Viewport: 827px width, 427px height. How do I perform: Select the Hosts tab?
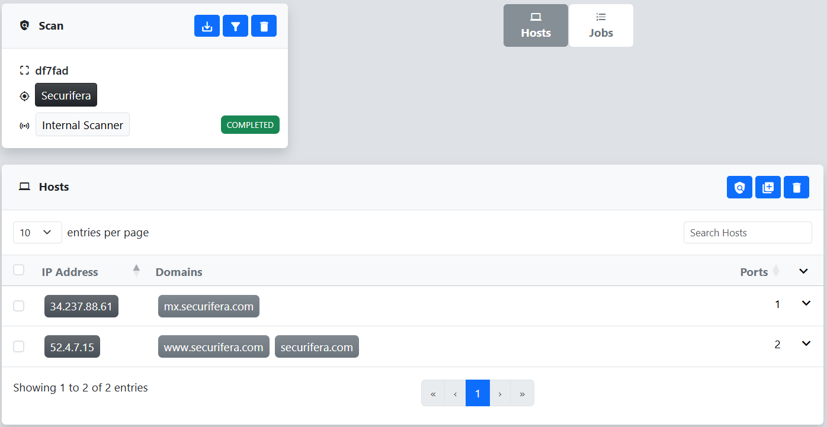536,25
